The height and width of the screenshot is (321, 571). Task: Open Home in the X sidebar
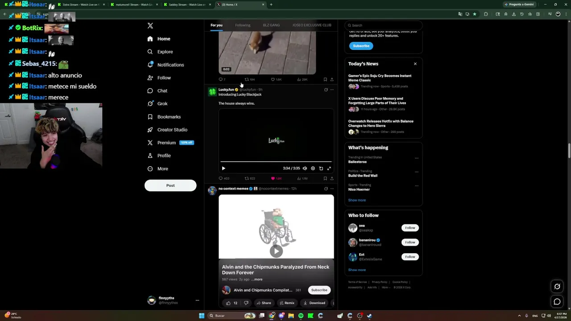coord(159,39)
